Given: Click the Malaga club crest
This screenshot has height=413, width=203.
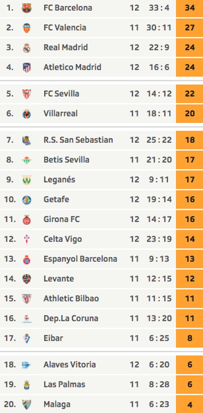Looking at the screenshot, I should click(27, 405).
